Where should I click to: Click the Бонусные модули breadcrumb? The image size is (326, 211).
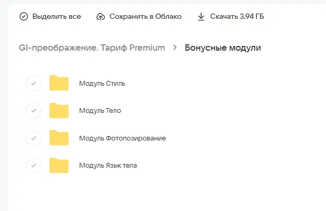tap(223, 48)
